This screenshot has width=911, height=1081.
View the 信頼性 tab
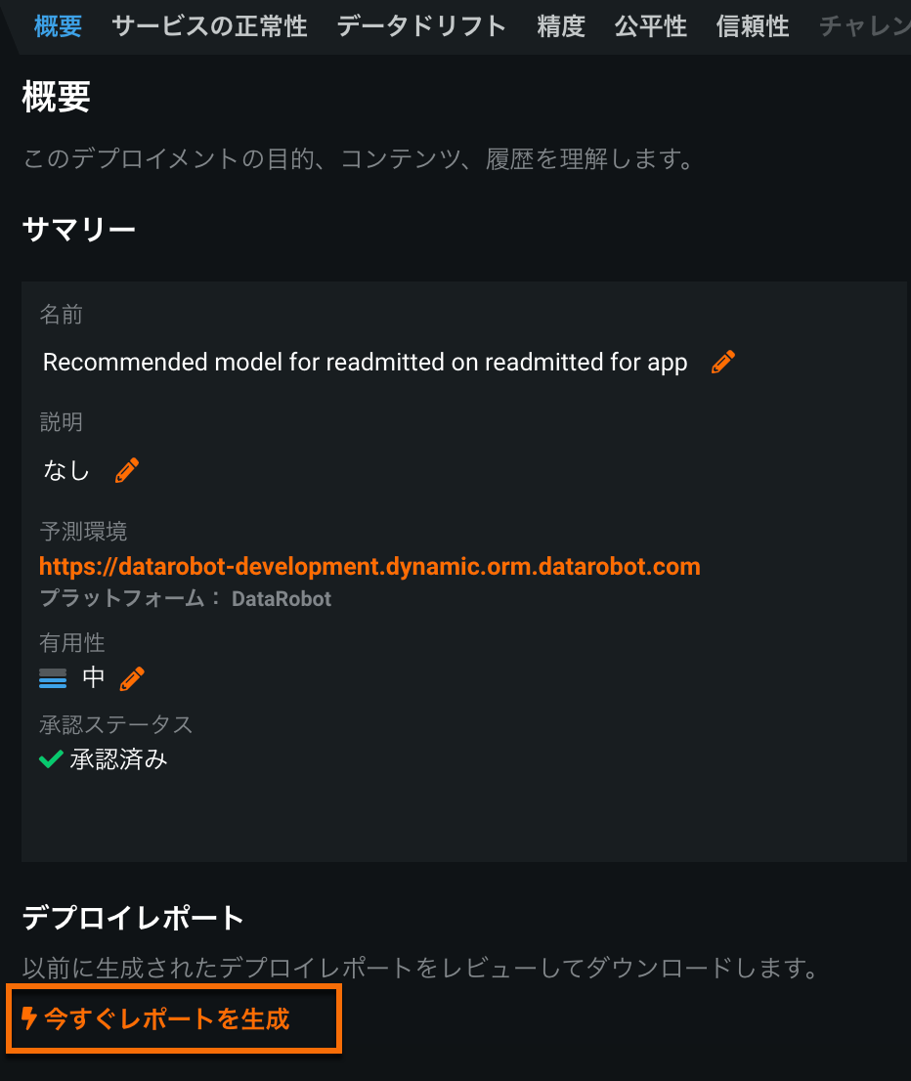click(753, 26)
